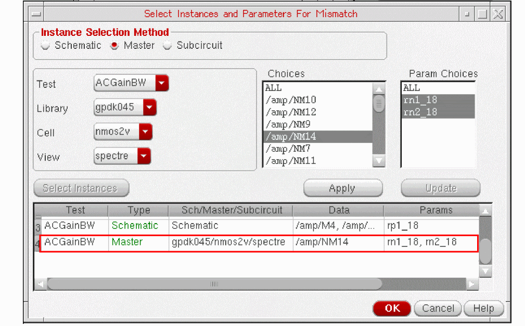Open the window menu icon in title bar

tap(36, 14)
